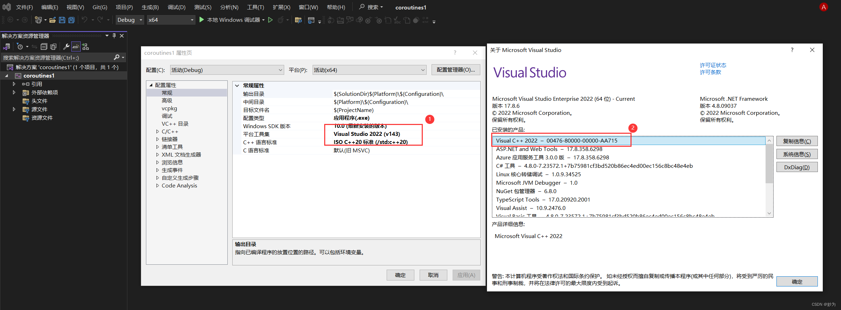Click the 复制信息(C) button
This screenshot has height=310, width=841.
coord(797,141)
